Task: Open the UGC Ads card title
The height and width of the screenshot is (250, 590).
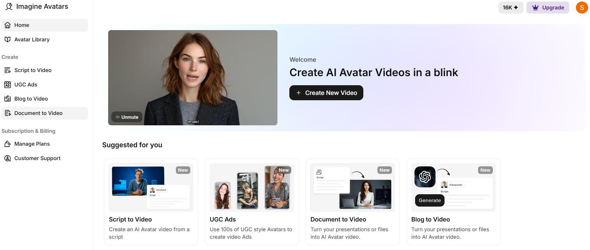Action: click(223, 219)
